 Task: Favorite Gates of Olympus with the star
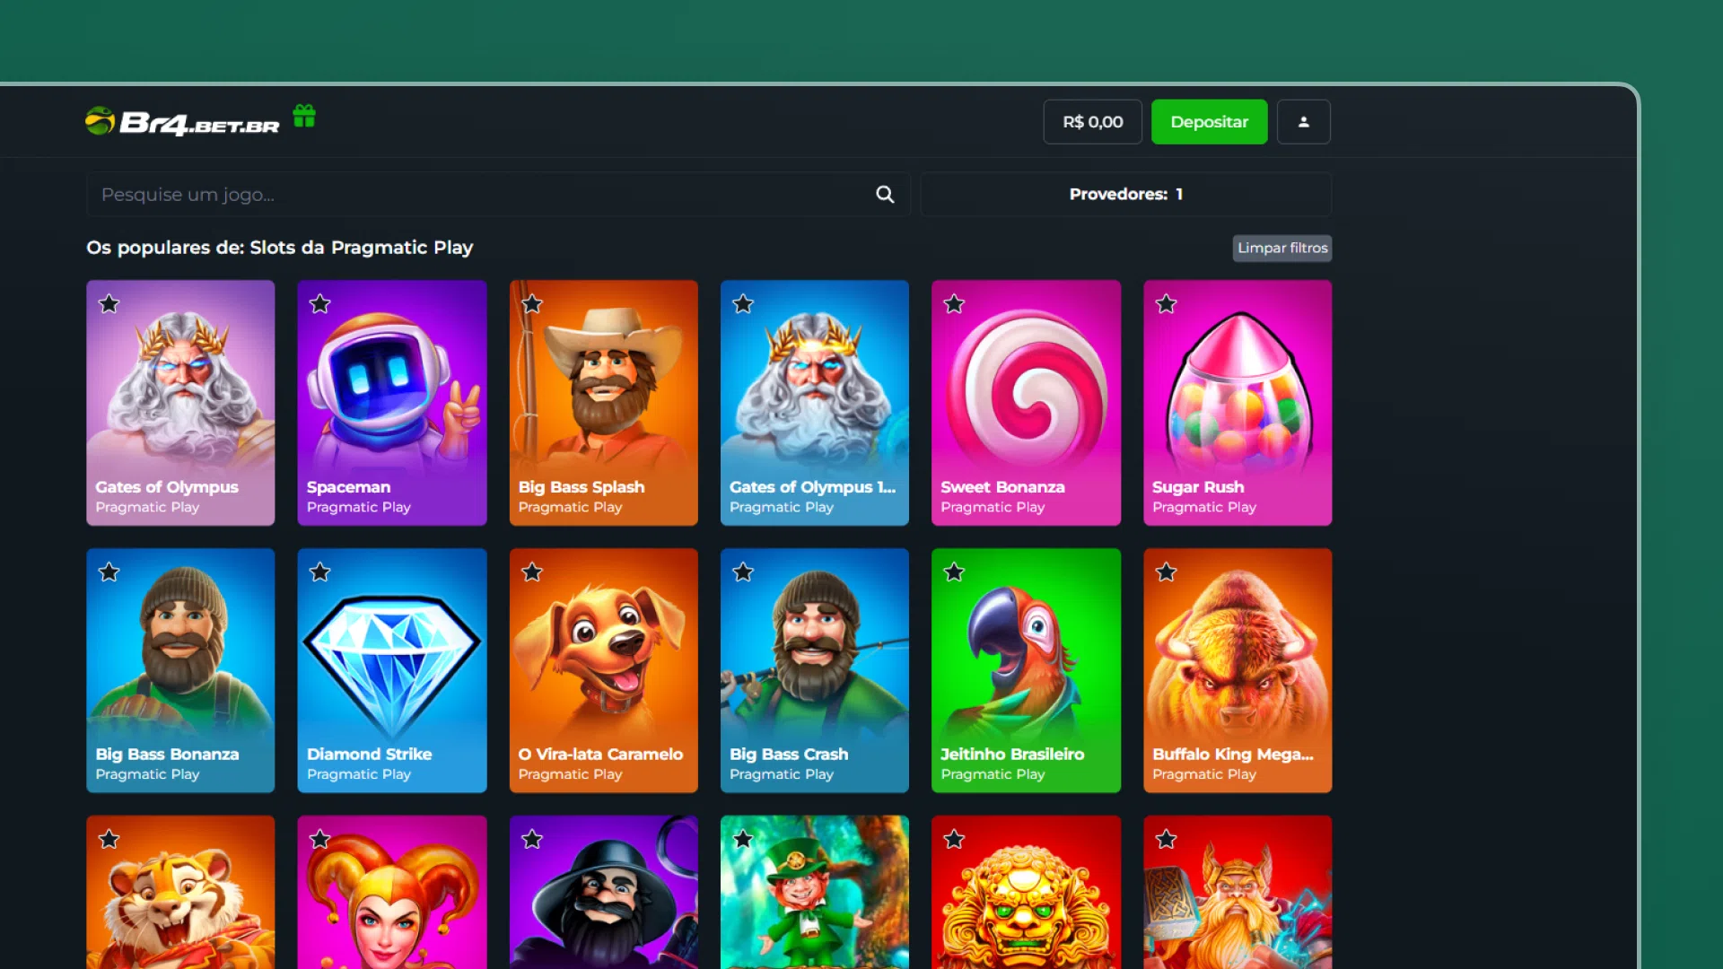[109, 304]
